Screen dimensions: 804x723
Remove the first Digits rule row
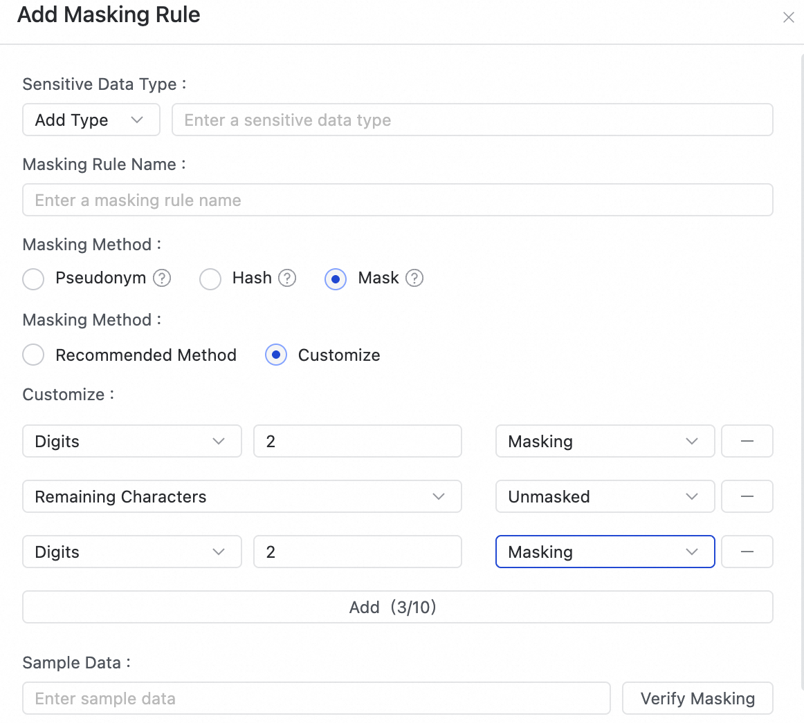tap(747, 441)
